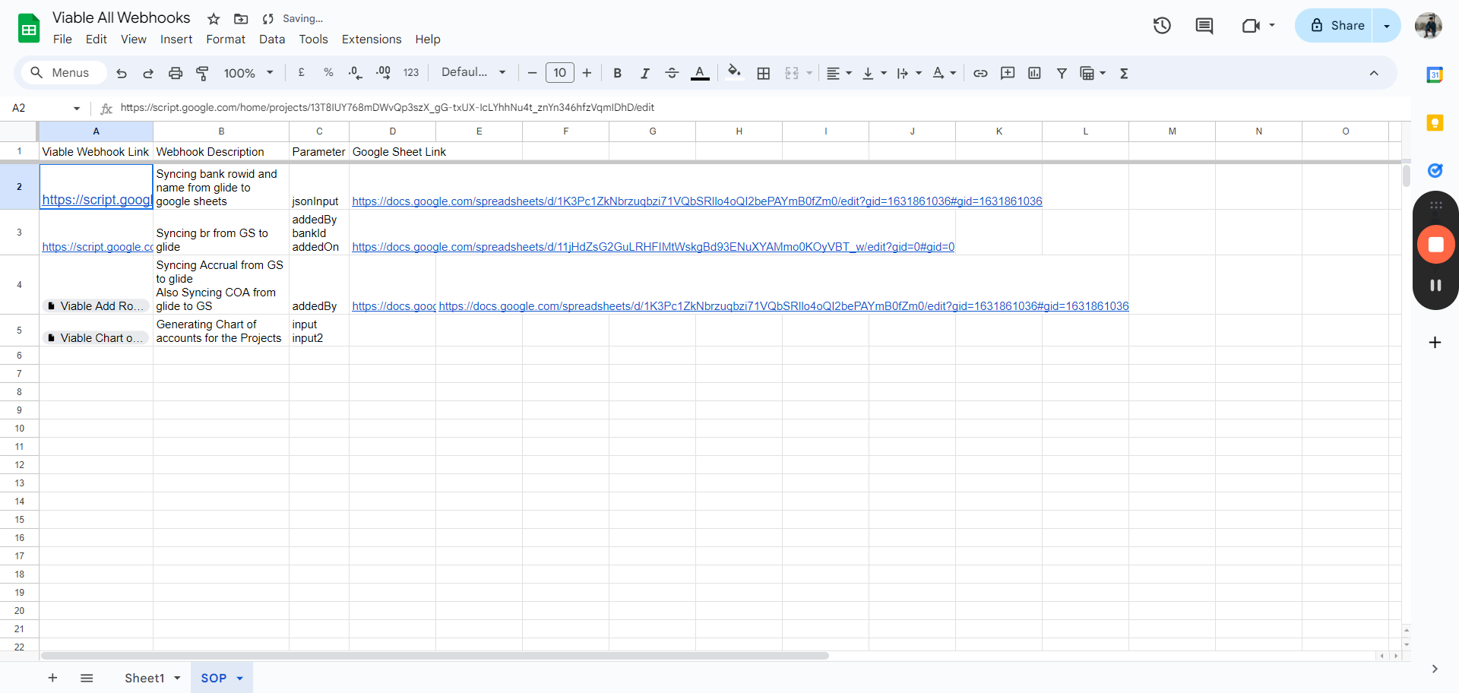Star the Viable All Webhooks document
Image resolution: width=1459 pixels, height=693 pixels.
(214, 19)
